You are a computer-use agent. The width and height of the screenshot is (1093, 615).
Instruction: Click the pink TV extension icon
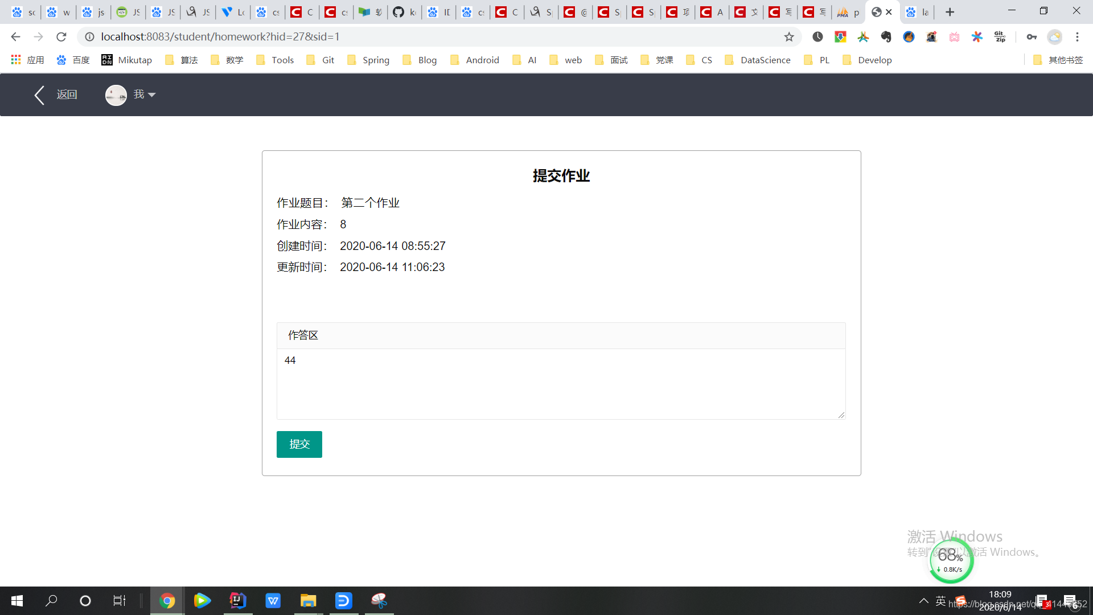(x=954, y=36)
